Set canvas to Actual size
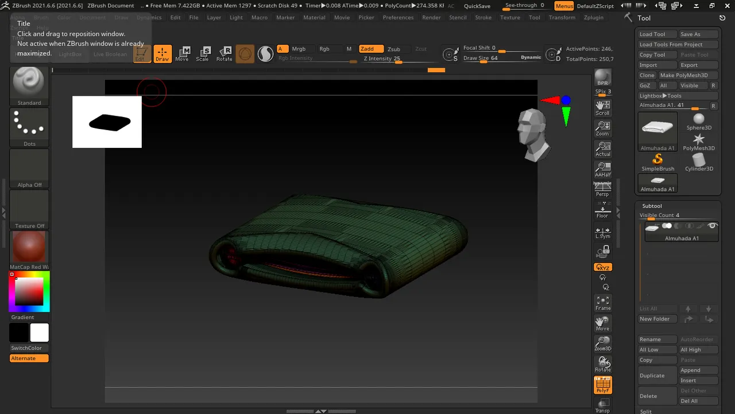Screen dimensions: 735x414 [x=602, y=149]
